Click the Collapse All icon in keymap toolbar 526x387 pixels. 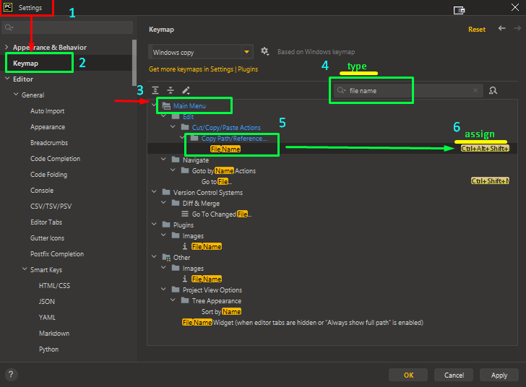pos(171,90)
